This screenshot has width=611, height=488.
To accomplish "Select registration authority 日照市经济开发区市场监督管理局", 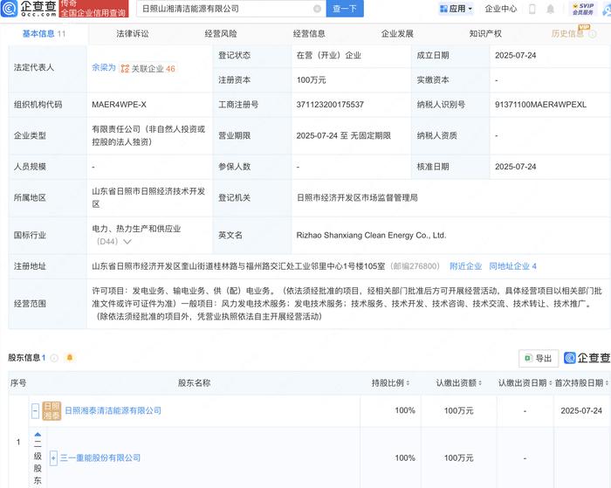I will (x=357, y=197).
